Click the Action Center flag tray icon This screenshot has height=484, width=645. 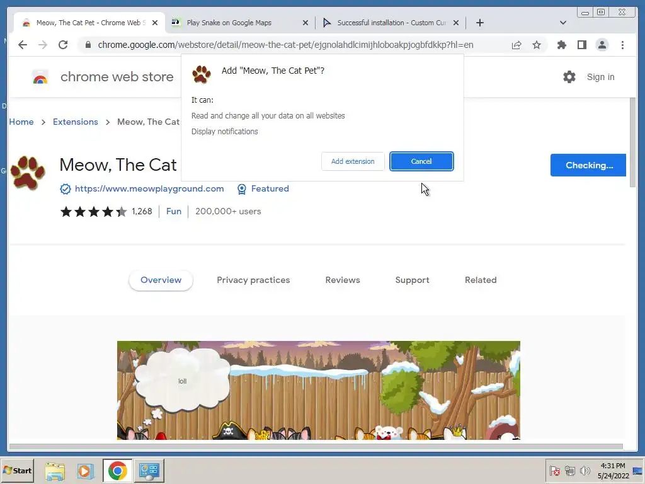[554, 470]
